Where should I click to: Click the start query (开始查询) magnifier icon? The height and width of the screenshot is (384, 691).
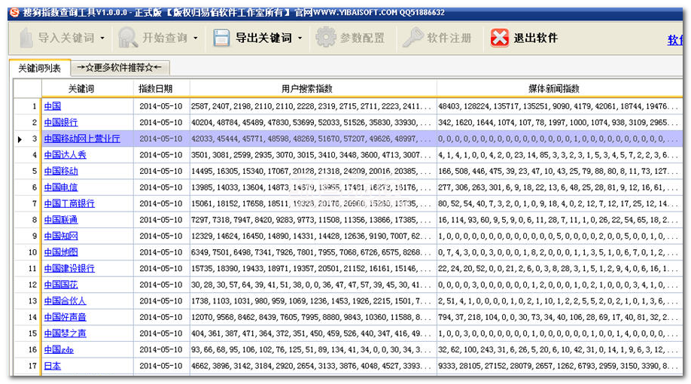point(127,38)
